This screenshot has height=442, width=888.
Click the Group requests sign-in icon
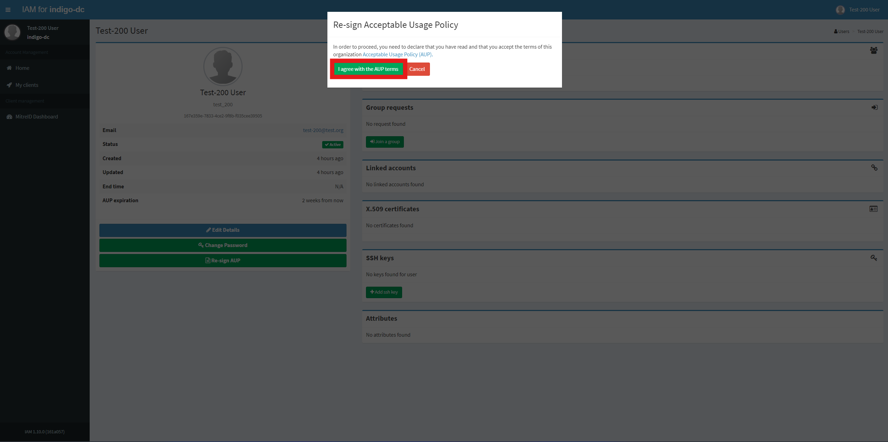point(874,107)
